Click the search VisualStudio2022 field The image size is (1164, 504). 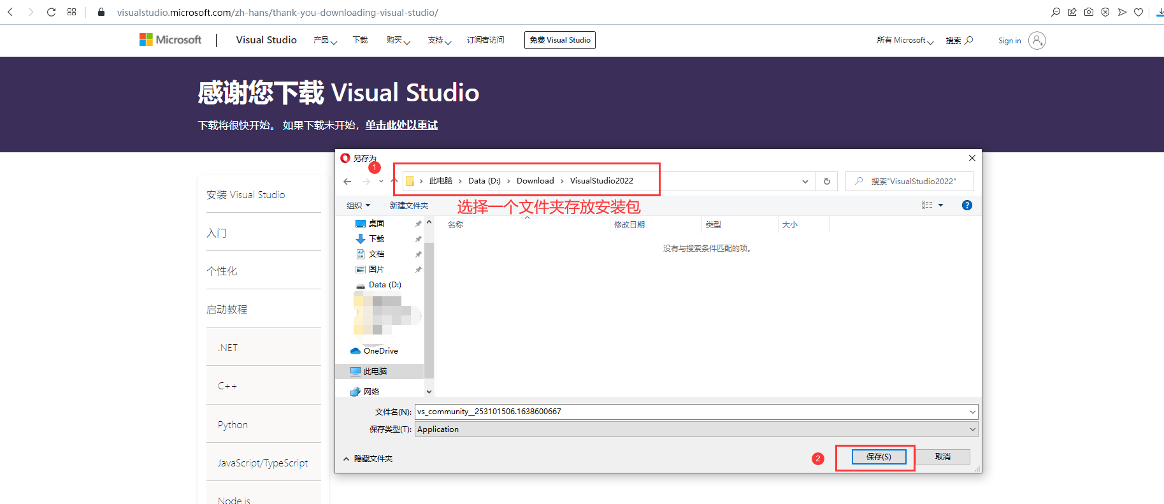tap(910, 181)
